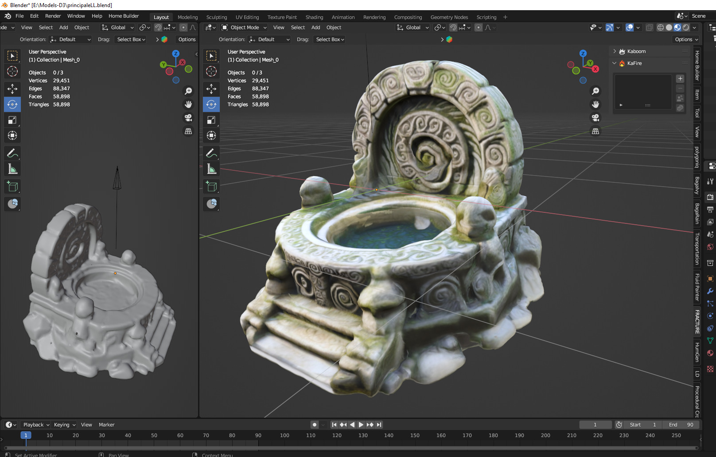Switch to wireframe shading mode
Screen dimensions: 716x457
click(x=661, y=27)
